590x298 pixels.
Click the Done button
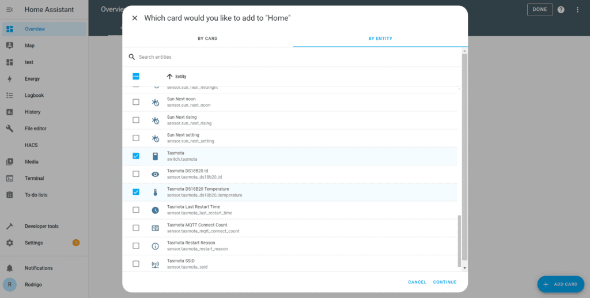coord(540,10)
